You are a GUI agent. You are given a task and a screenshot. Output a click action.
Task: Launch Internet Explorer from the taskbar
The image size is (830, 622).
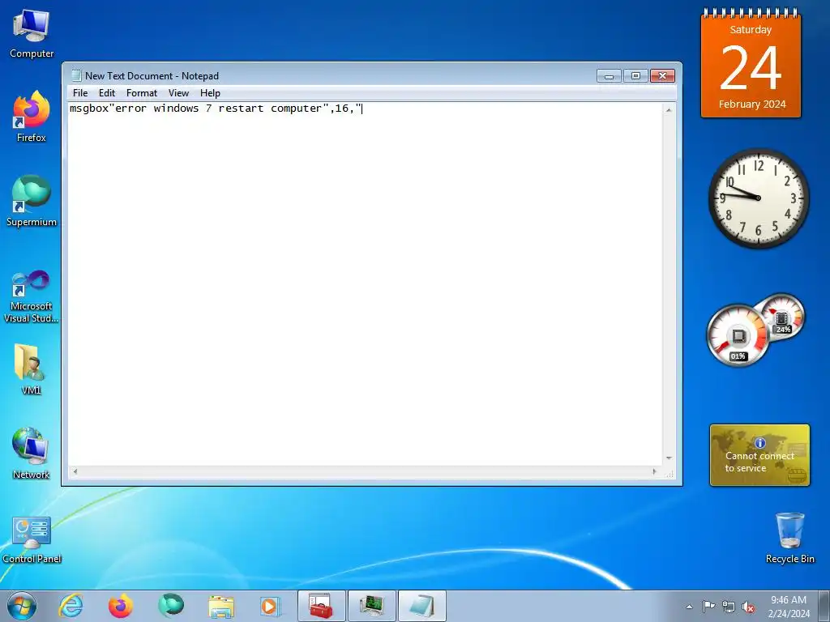71,606
